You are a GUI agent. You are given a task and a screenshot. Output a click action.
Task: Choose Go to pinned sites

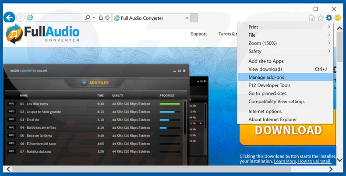tap(285, 94)
